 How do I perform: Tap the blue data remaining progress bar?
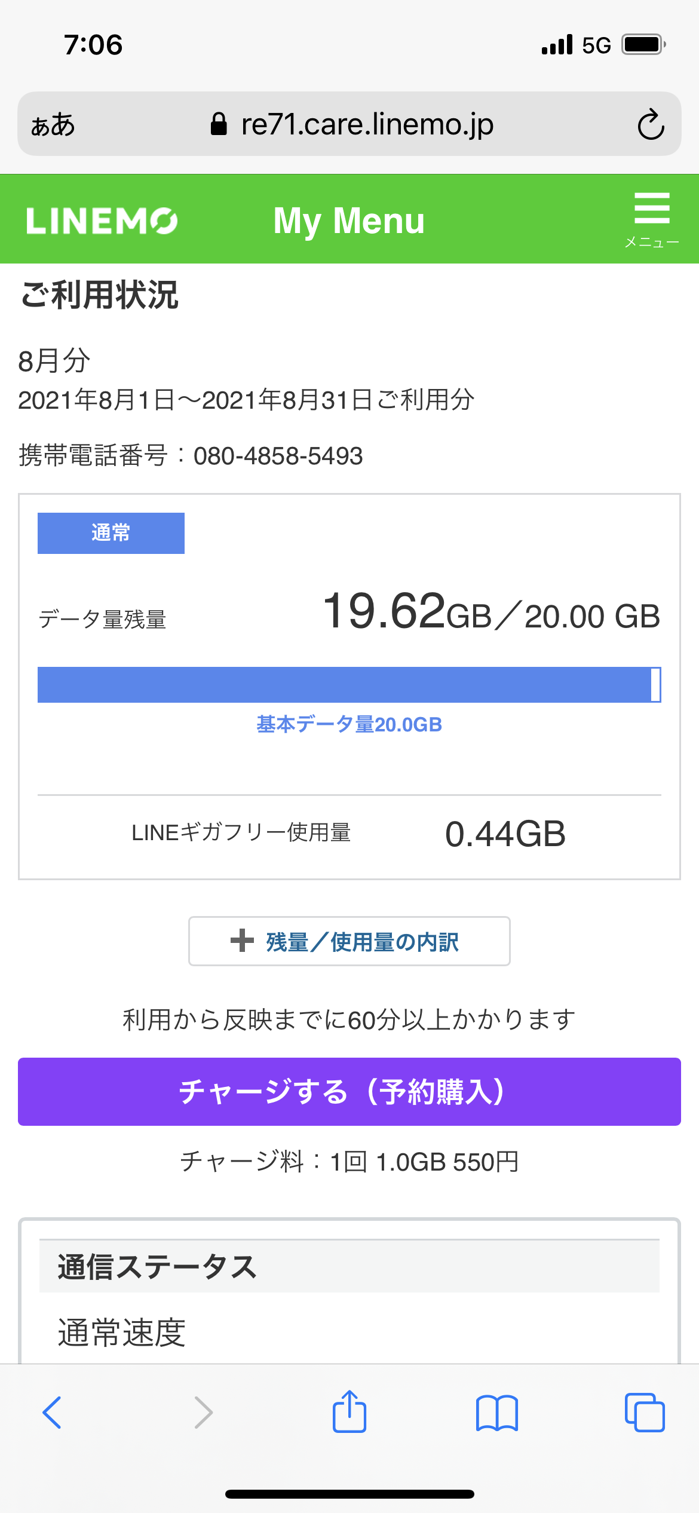(x=349, y=685)
